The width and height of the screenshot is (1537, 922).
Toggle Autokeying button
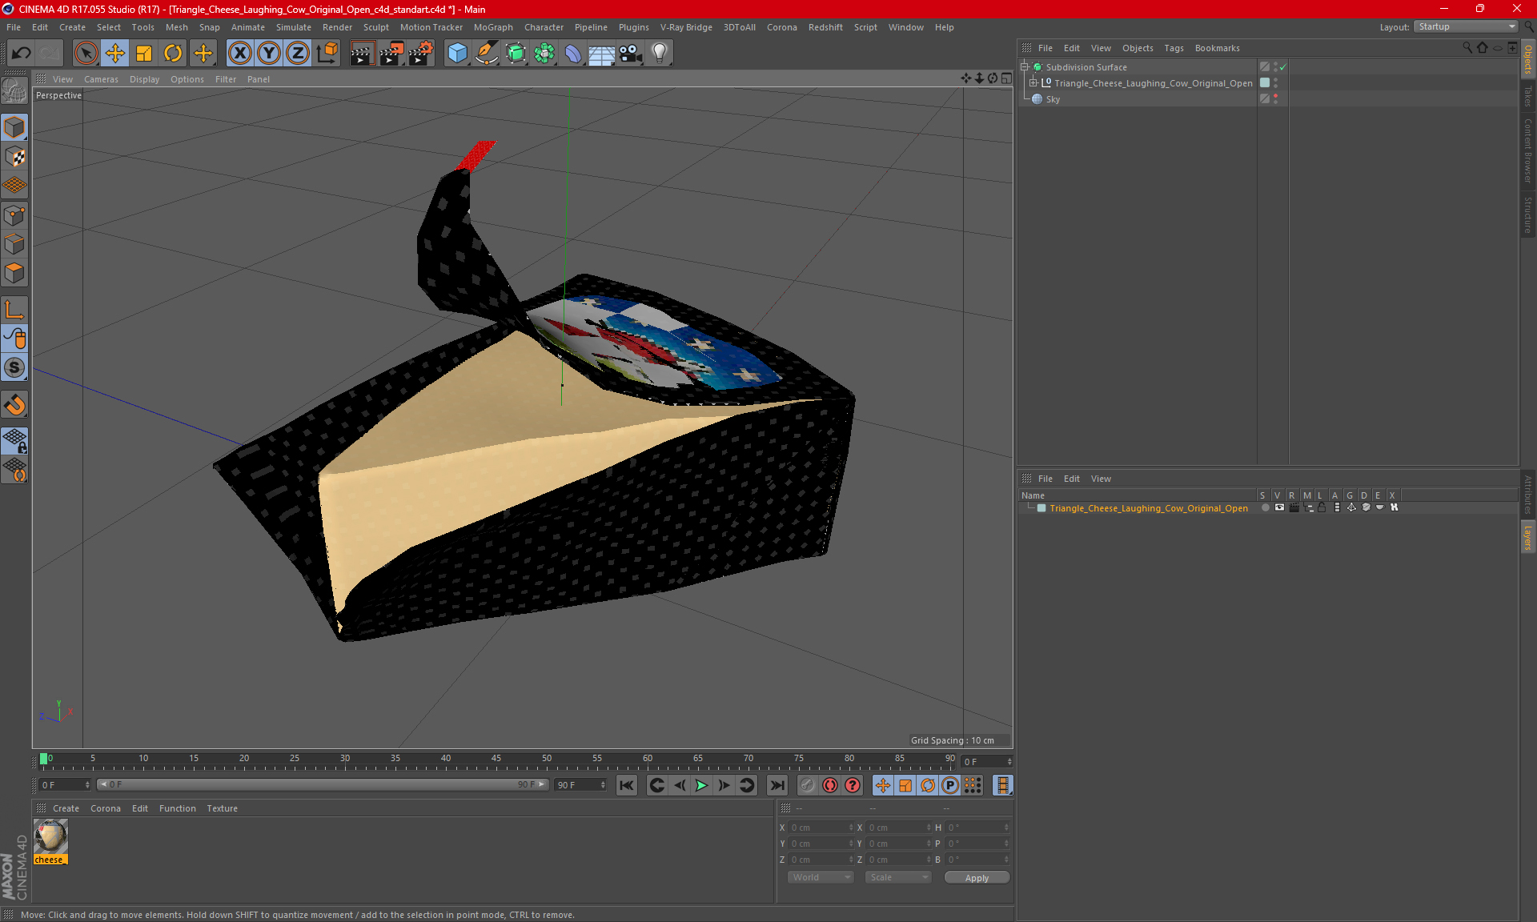coord(830,785)
